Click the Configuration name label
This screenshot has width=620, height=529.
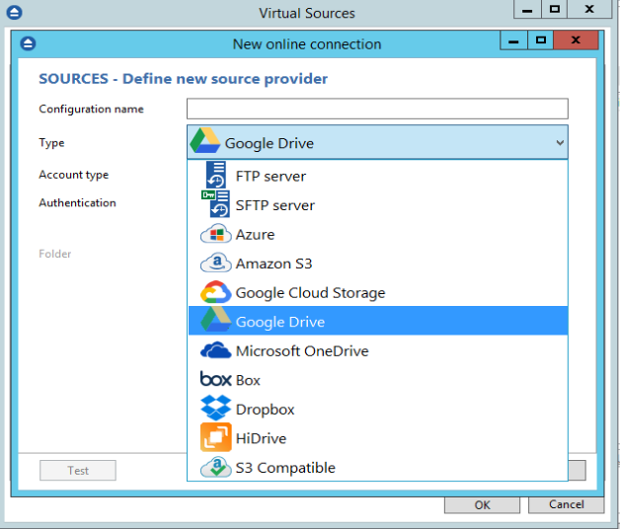(91, 109)
